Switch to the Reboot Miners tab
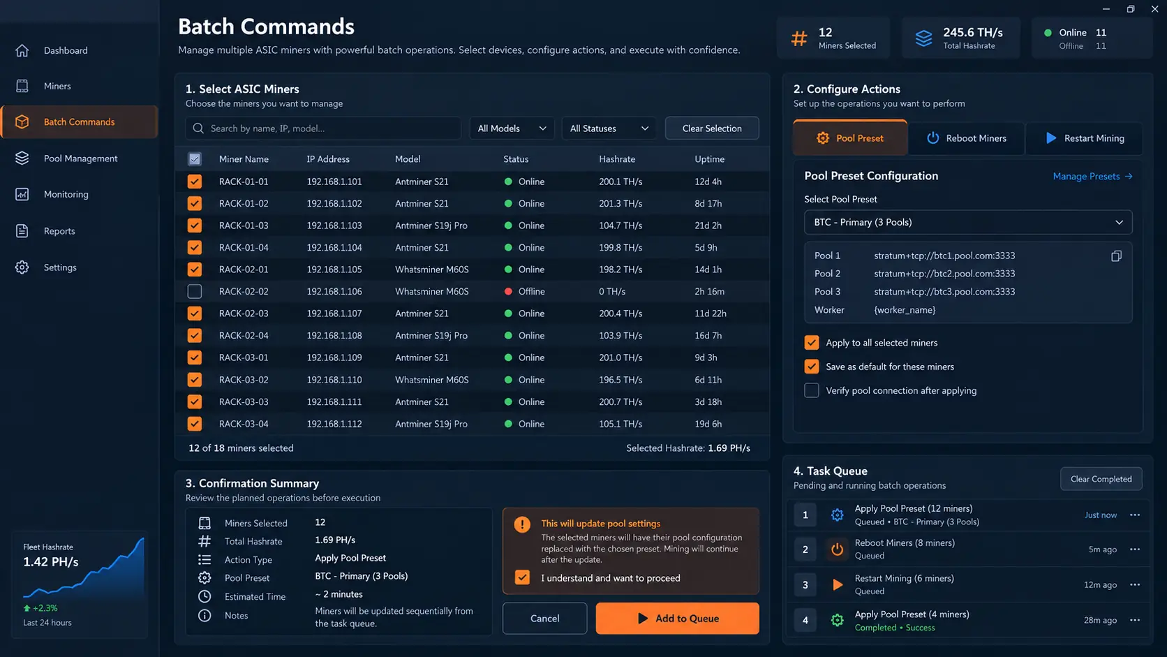Image resolution: width=1167 pixels, height=657 pixels. (967, 138)
